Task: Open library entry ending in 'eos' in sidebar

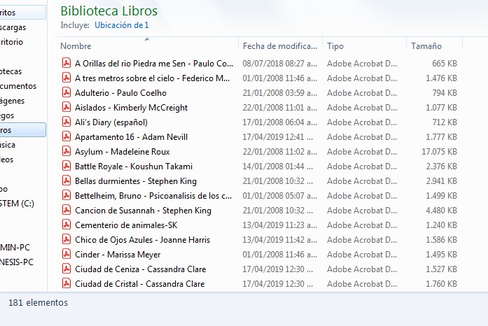Action: (6, 160)
